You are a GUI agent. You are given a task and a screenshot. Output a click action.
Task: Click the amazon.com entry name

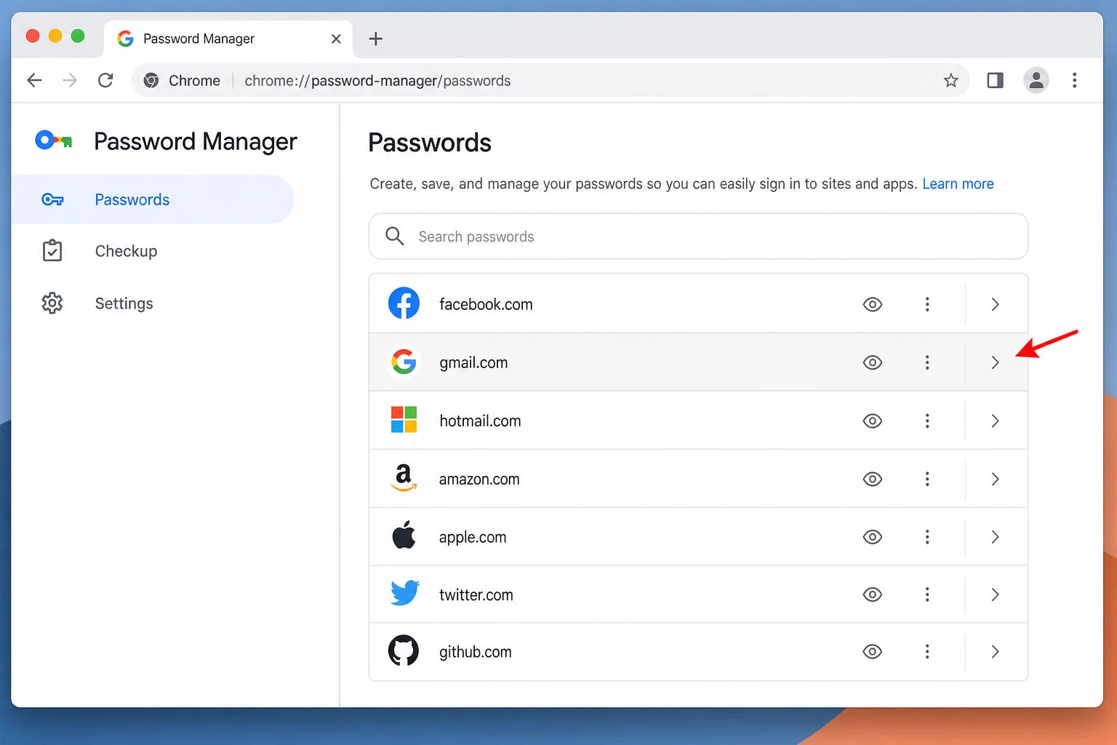coord(479,479)
